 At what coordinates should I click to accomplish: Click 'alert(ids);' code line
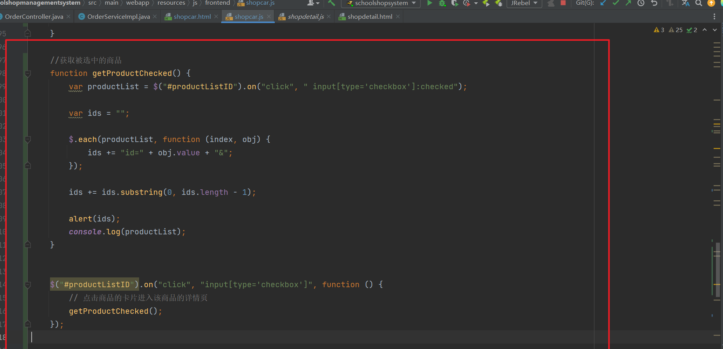[94, 219]
